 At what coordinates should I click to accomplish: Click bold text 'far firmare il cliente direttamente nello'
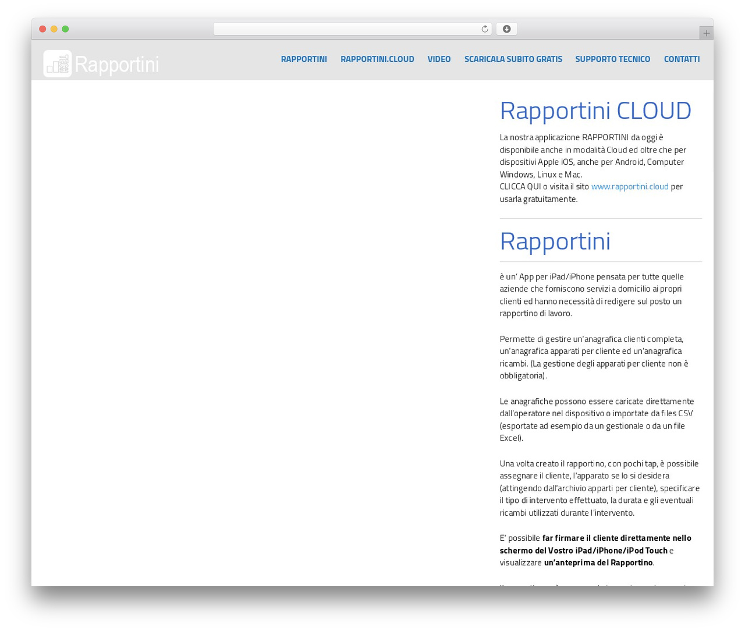click(617, 538)
